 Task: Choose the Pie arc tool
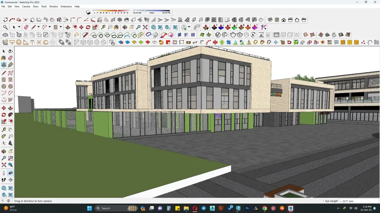(10, 100)
